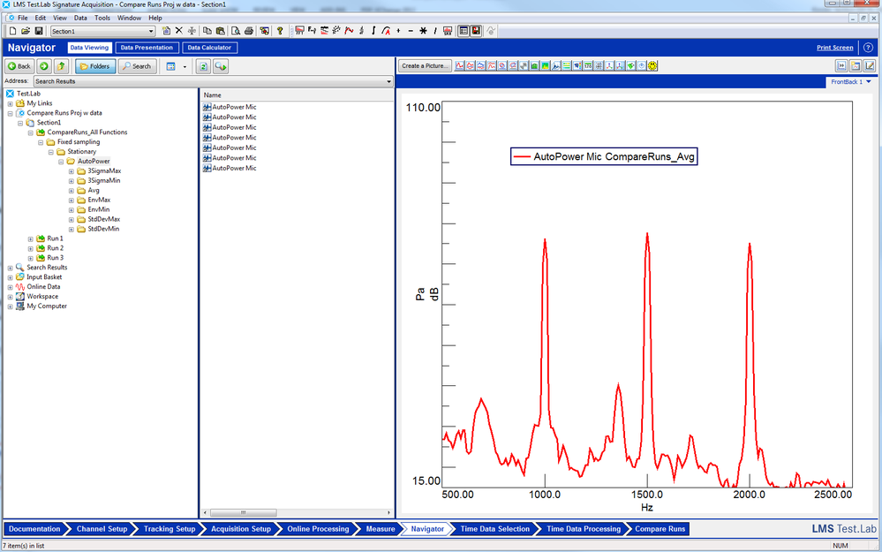Click the numeric 178 display icon
The image size is (882, 552).
(588, 66)
